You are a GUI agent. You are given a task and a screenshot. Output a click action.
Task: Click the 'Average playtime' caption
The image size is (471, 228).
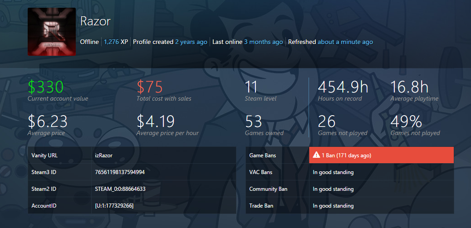tap(414, 98)
